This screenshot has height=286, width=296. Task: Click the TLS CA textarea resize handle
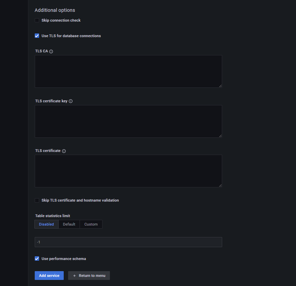point(220,86)
